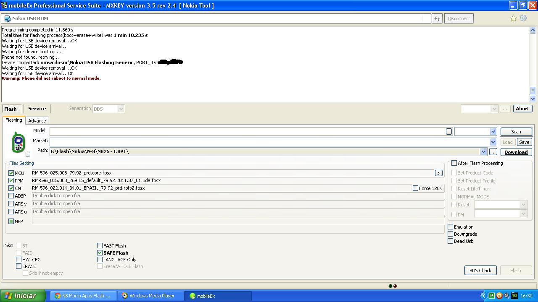Enable the APE u checkbox
Viewport: 538px width, 302px height.
click(x=11, y=212)
